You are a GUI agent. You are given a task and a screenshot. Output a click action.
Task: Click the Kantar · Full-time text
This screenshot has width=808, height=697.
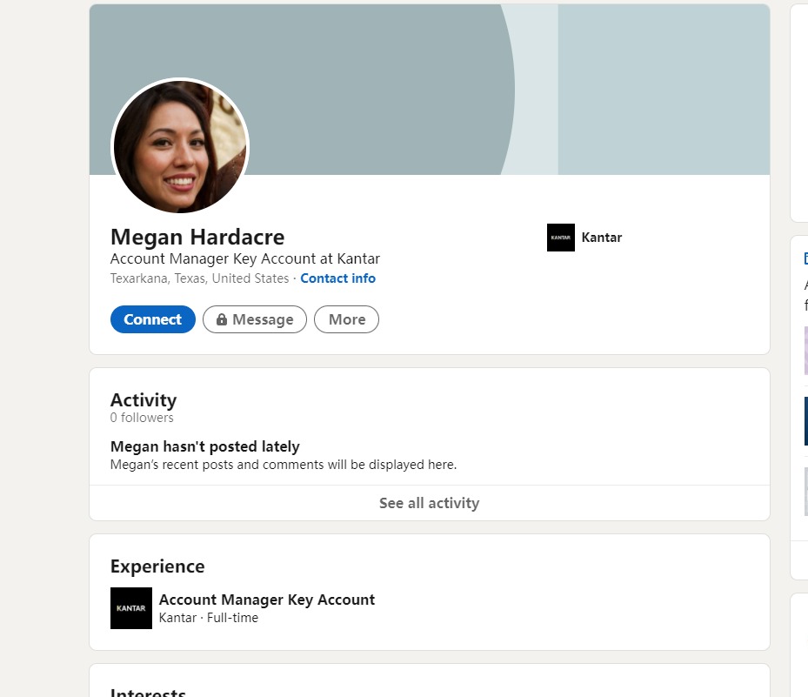pyautogui.click(x=208, y=618)
